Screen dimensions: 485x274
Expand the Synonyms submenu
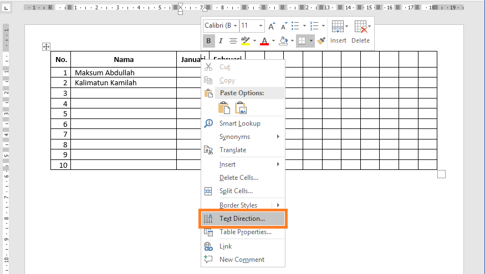point(243,137)
